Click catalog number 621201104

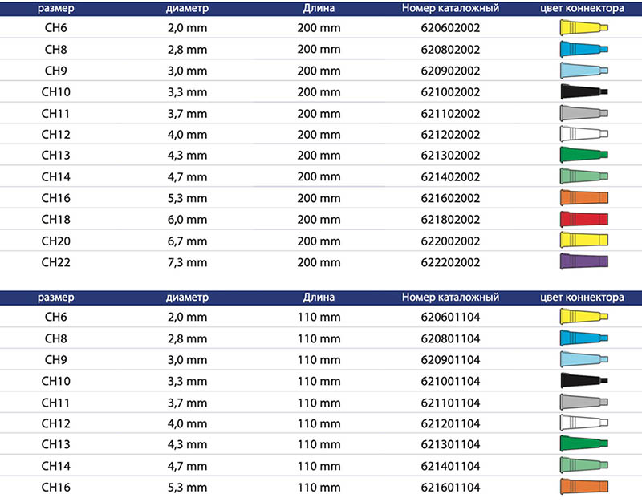[450, 423]
